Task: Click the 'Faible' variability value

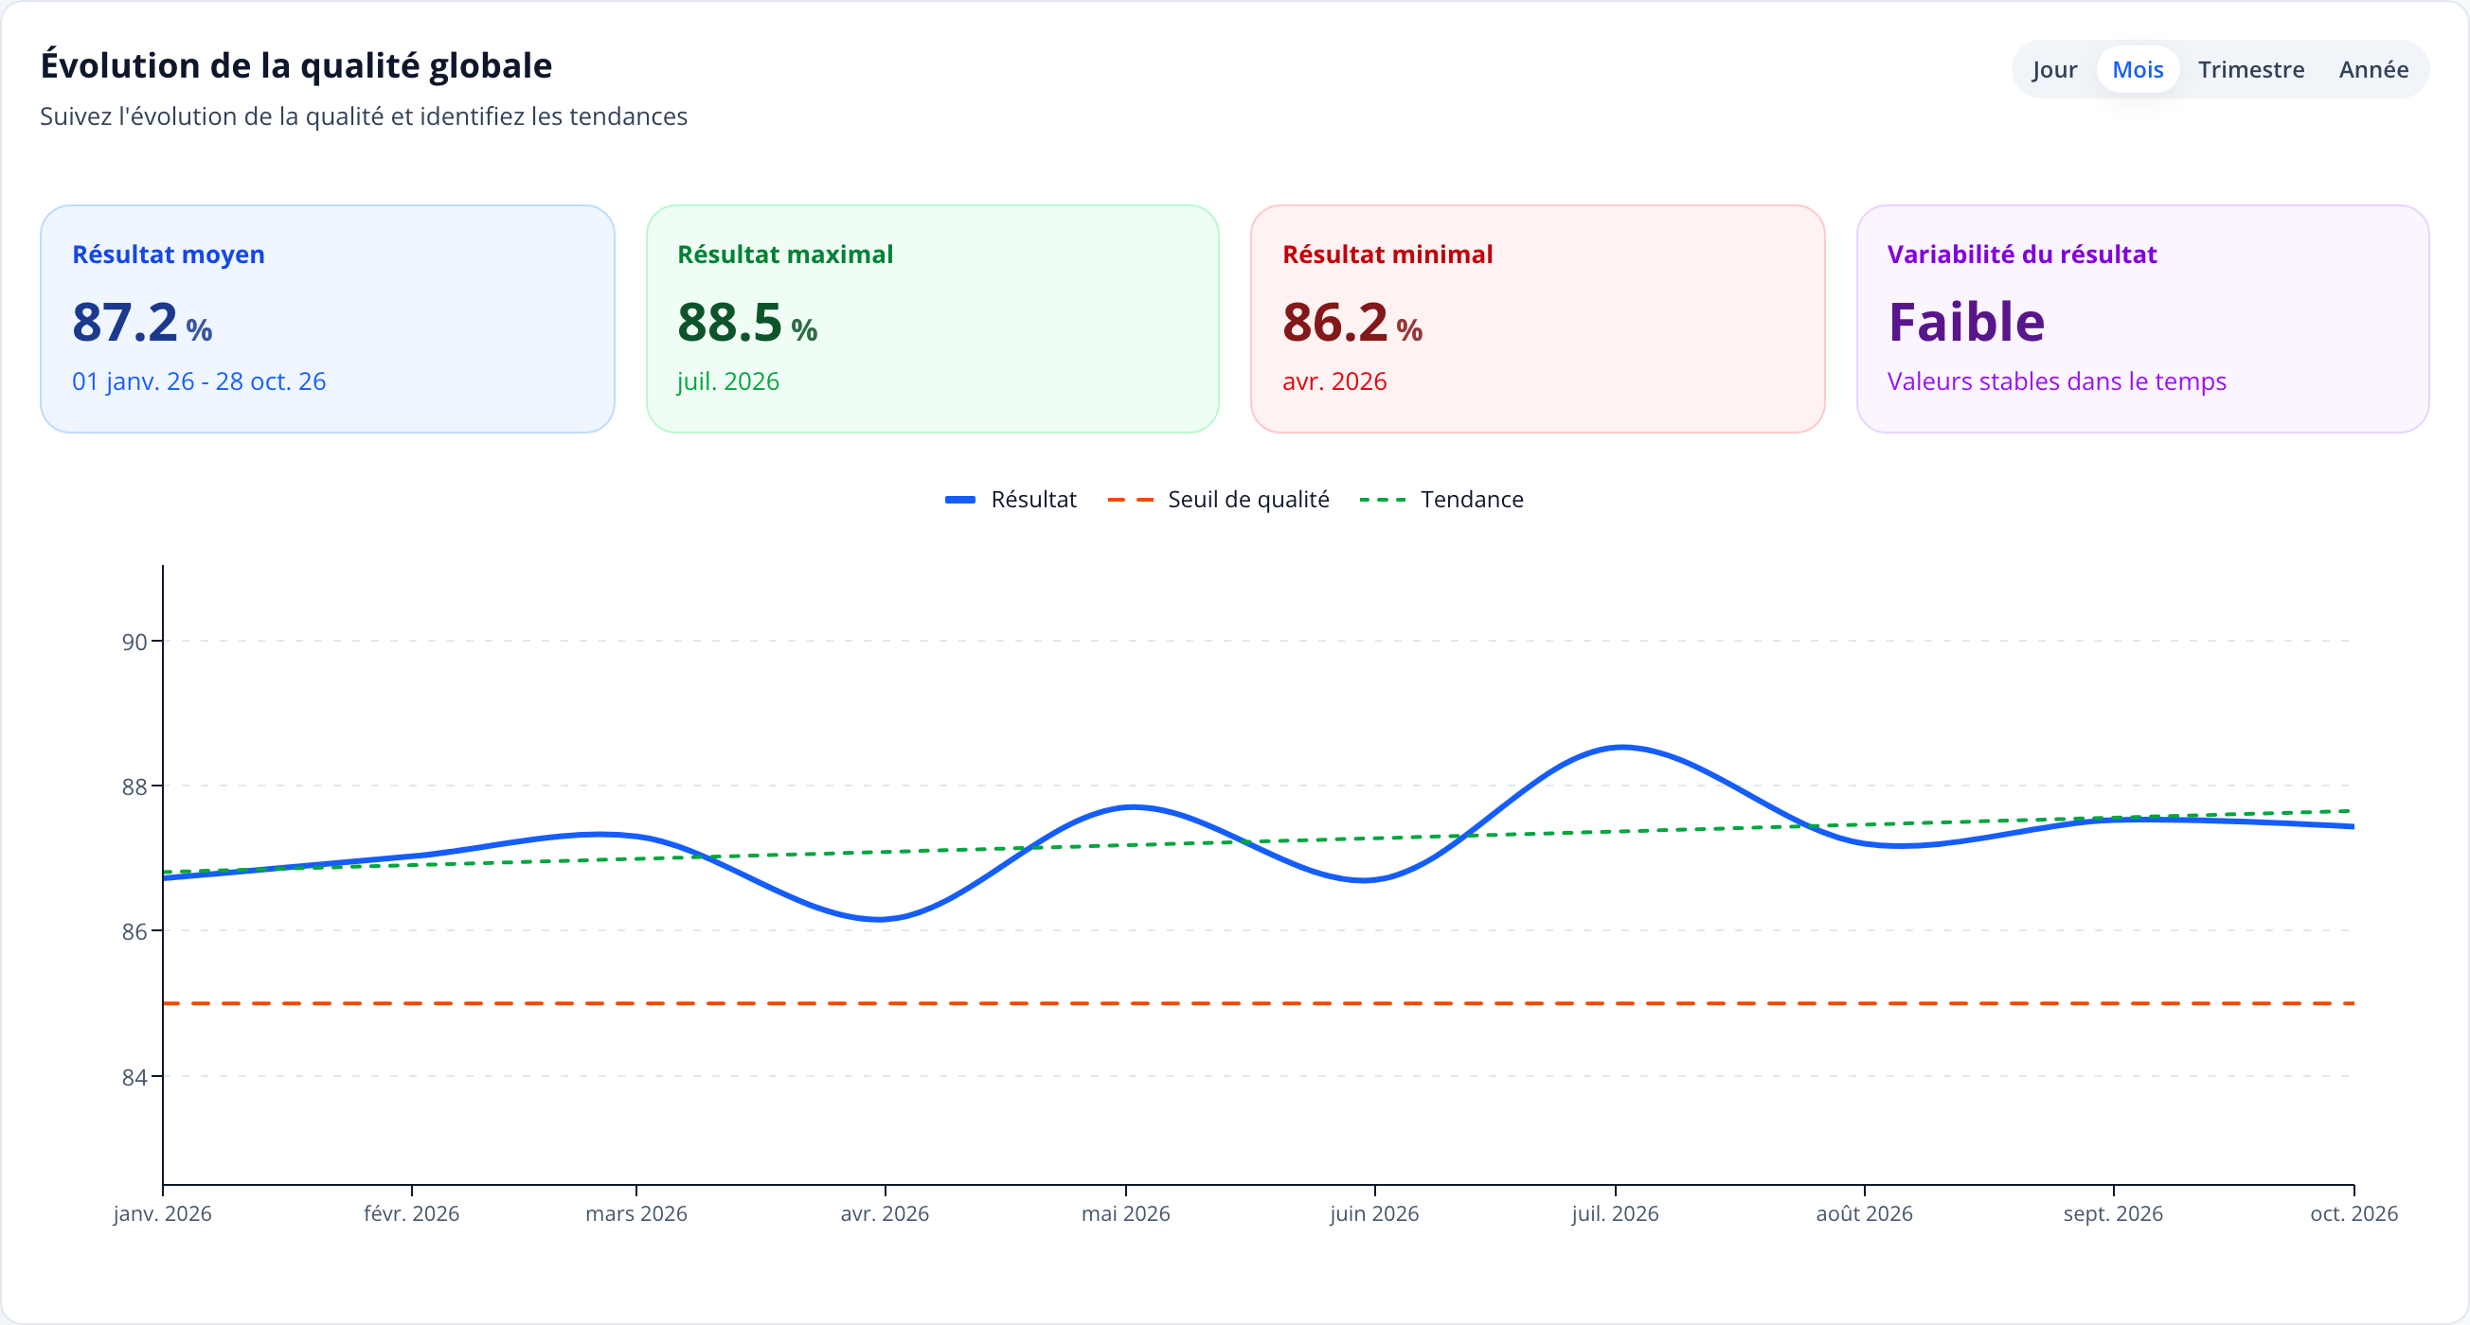Action: [1965, 322]
